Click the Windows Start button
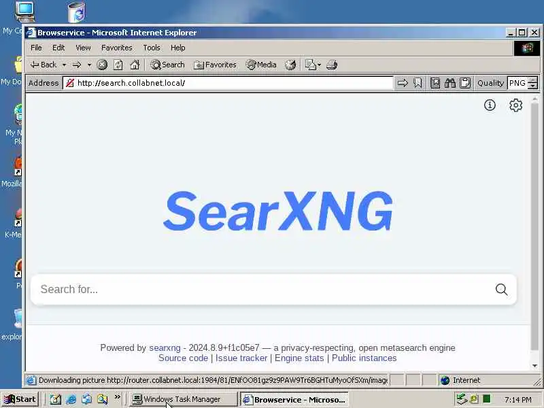 [20, 399]
